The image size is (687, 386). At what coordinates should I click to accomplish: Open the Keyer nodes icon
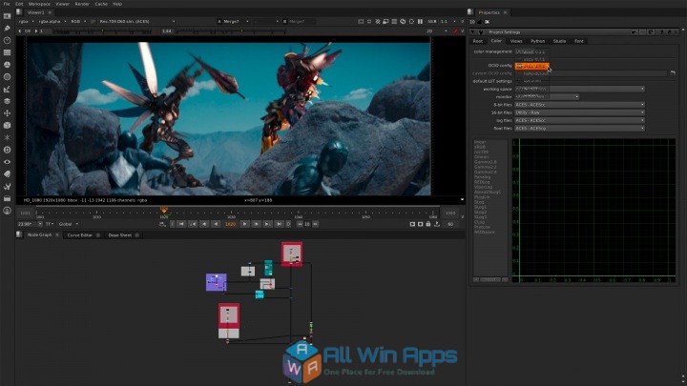pos(7,90)
